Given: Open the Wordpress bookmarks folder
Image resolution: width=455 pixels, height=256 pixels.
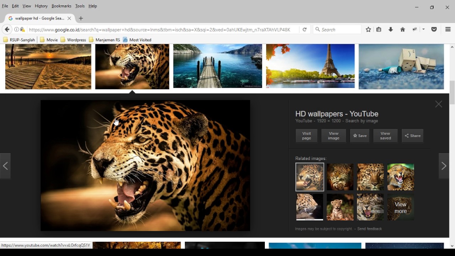Looking at the screenshot, I should point(73,40).
